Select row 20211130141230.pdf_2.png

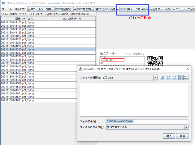pos(48,46)
